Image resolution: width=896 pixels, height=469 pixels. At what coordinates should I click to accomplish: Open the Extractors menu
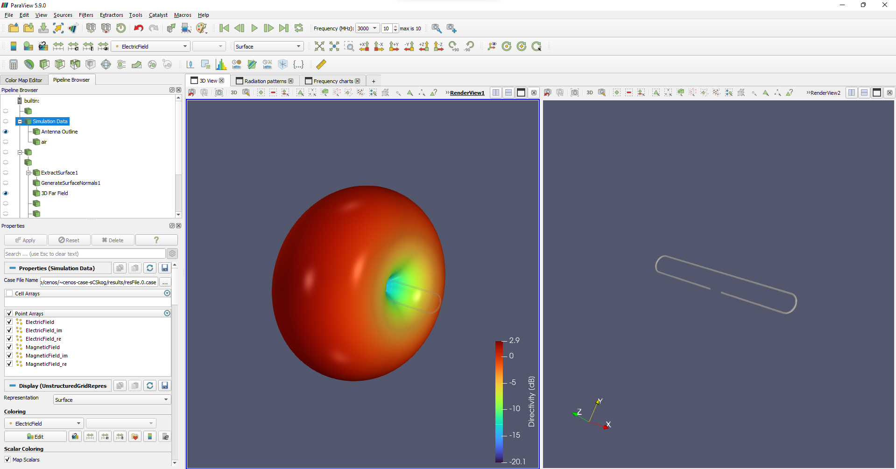(112, 15)
